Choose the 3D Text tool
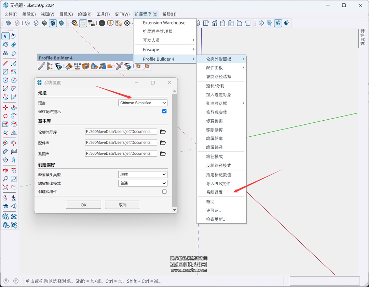The height and width of the screenshot is (287, 369). click(x=14, y=160)
